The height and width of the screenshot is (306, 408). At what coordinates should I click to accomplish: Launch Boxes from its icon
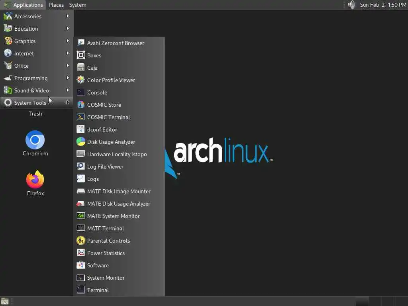click(x=80, y=55)
